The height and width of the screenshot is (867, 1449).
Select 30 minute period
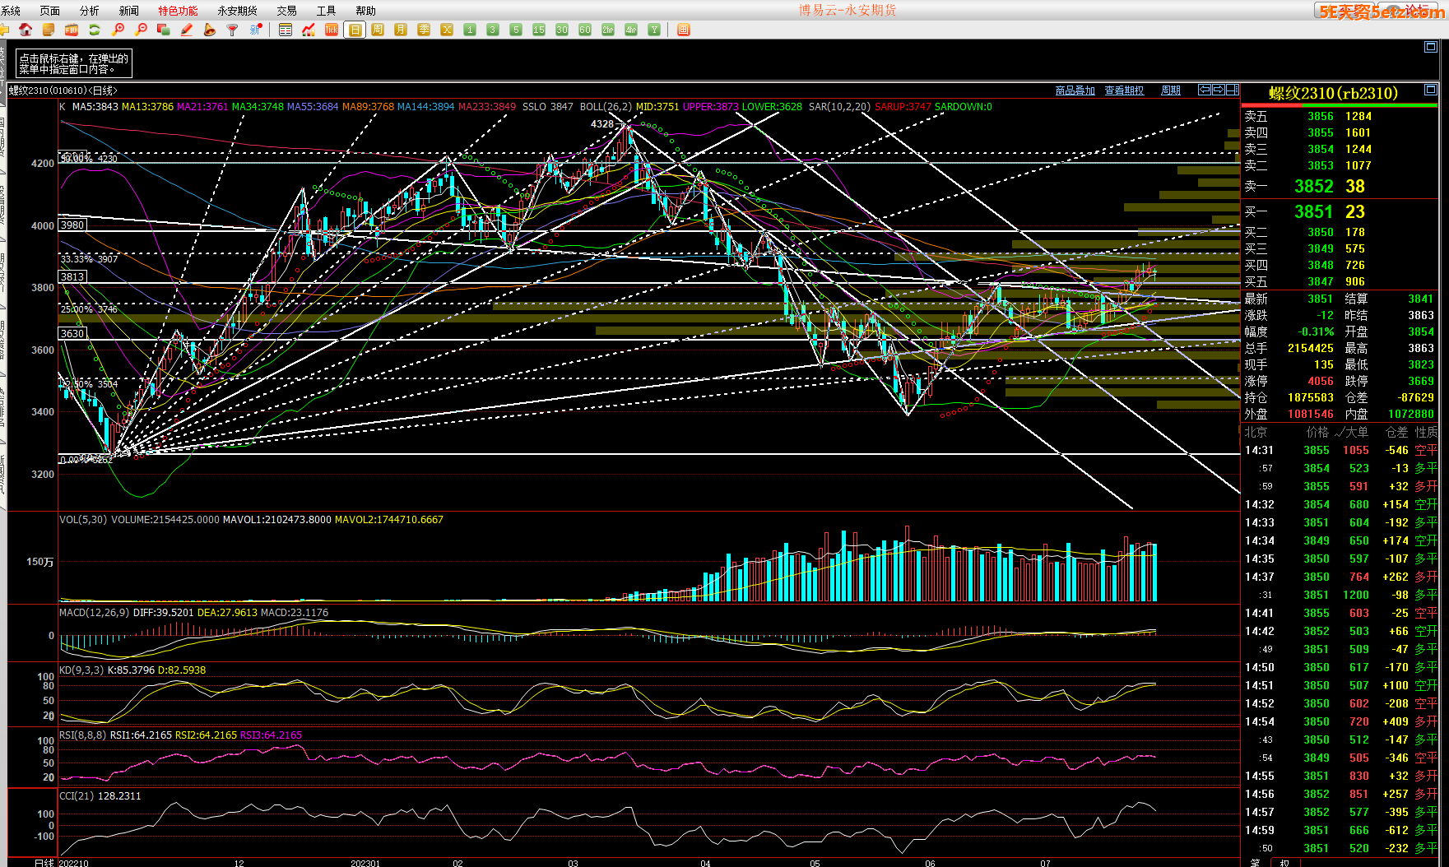point(562,30)
